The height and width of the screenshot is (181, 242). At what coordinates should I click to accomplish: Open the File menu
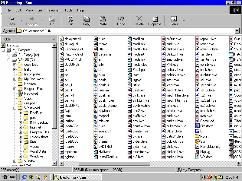(x=8, y=10)
